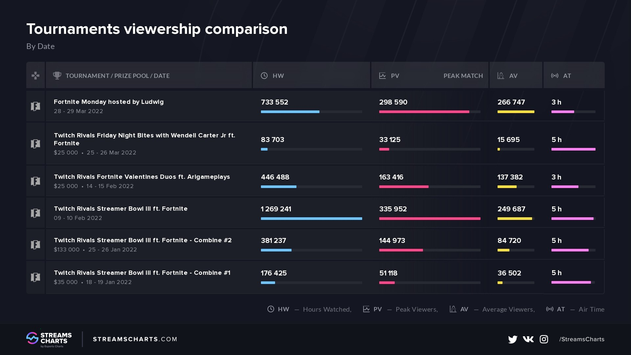Open Twitch Rivals Friday Night Bites tournament
The width and height of the screenshot is (631, 355).
coord(145,139)
